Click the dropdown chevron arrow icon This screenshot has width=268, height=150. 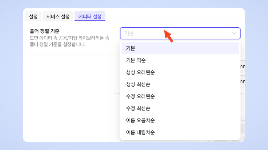[x=234, y=33]
